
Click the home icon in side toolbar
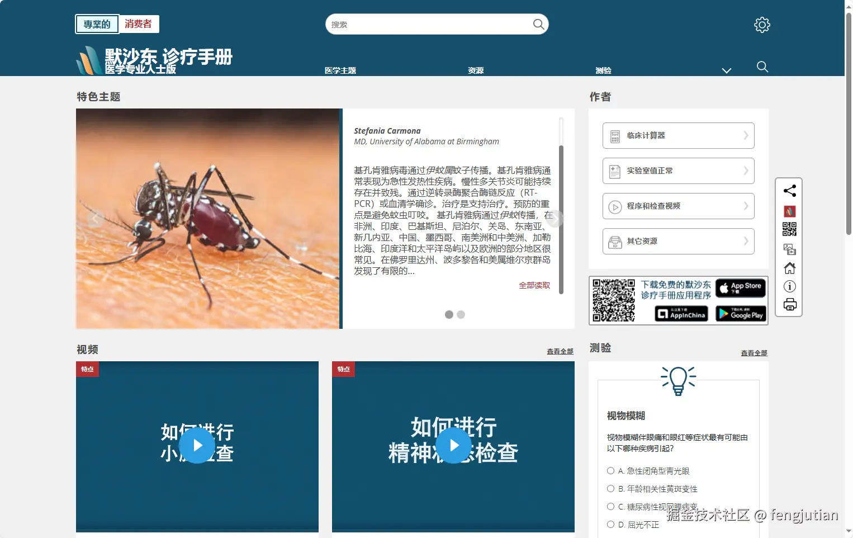click(x=789, y=268)
